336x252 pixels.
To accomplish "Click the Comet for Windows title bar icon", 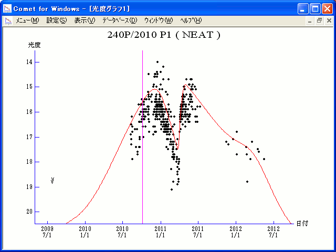I will tap(7, 8).
